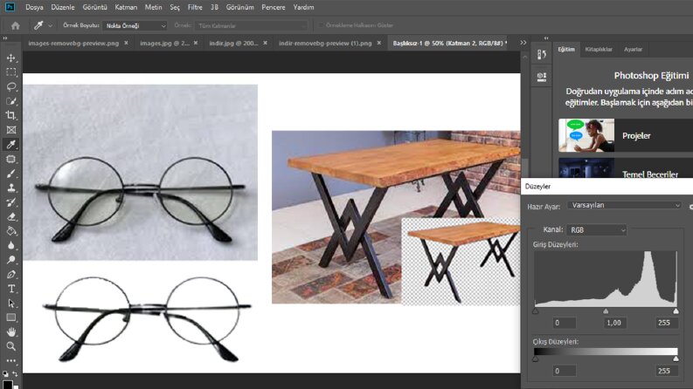This screenshot has height=389, width=693.
Task: Open the Örnek Boyutu dropdown
Action: click(135, 25)
